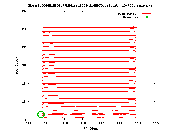Image resolution: width=175 pixels, height=131 pixels.
Task: Click the 'Dec (deg)' y-axis label
Action: pyautogui.click(x=17, y=65)
